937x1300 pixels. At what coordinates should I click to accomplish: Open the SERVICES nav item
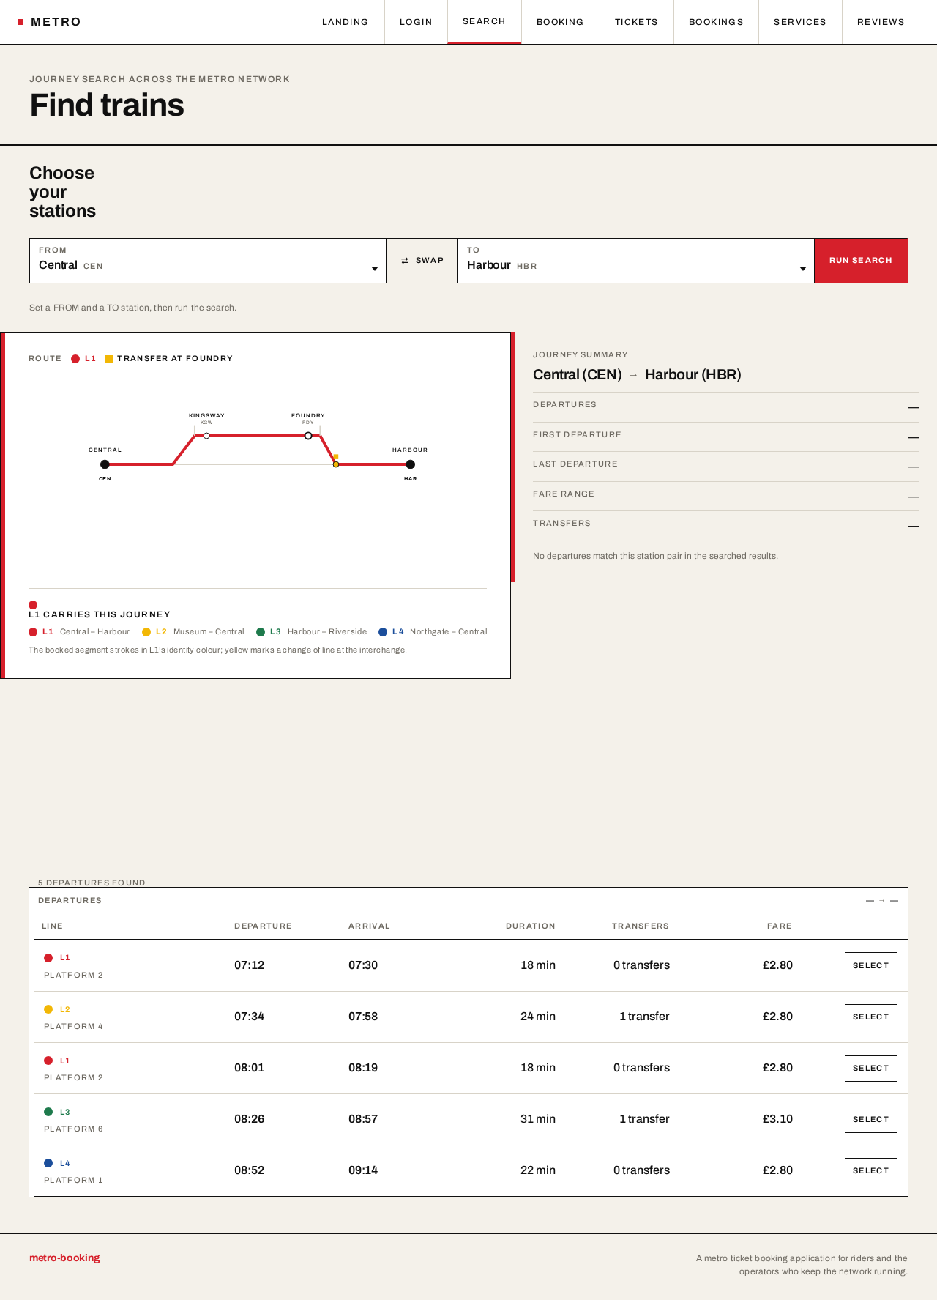coord(800,22)
